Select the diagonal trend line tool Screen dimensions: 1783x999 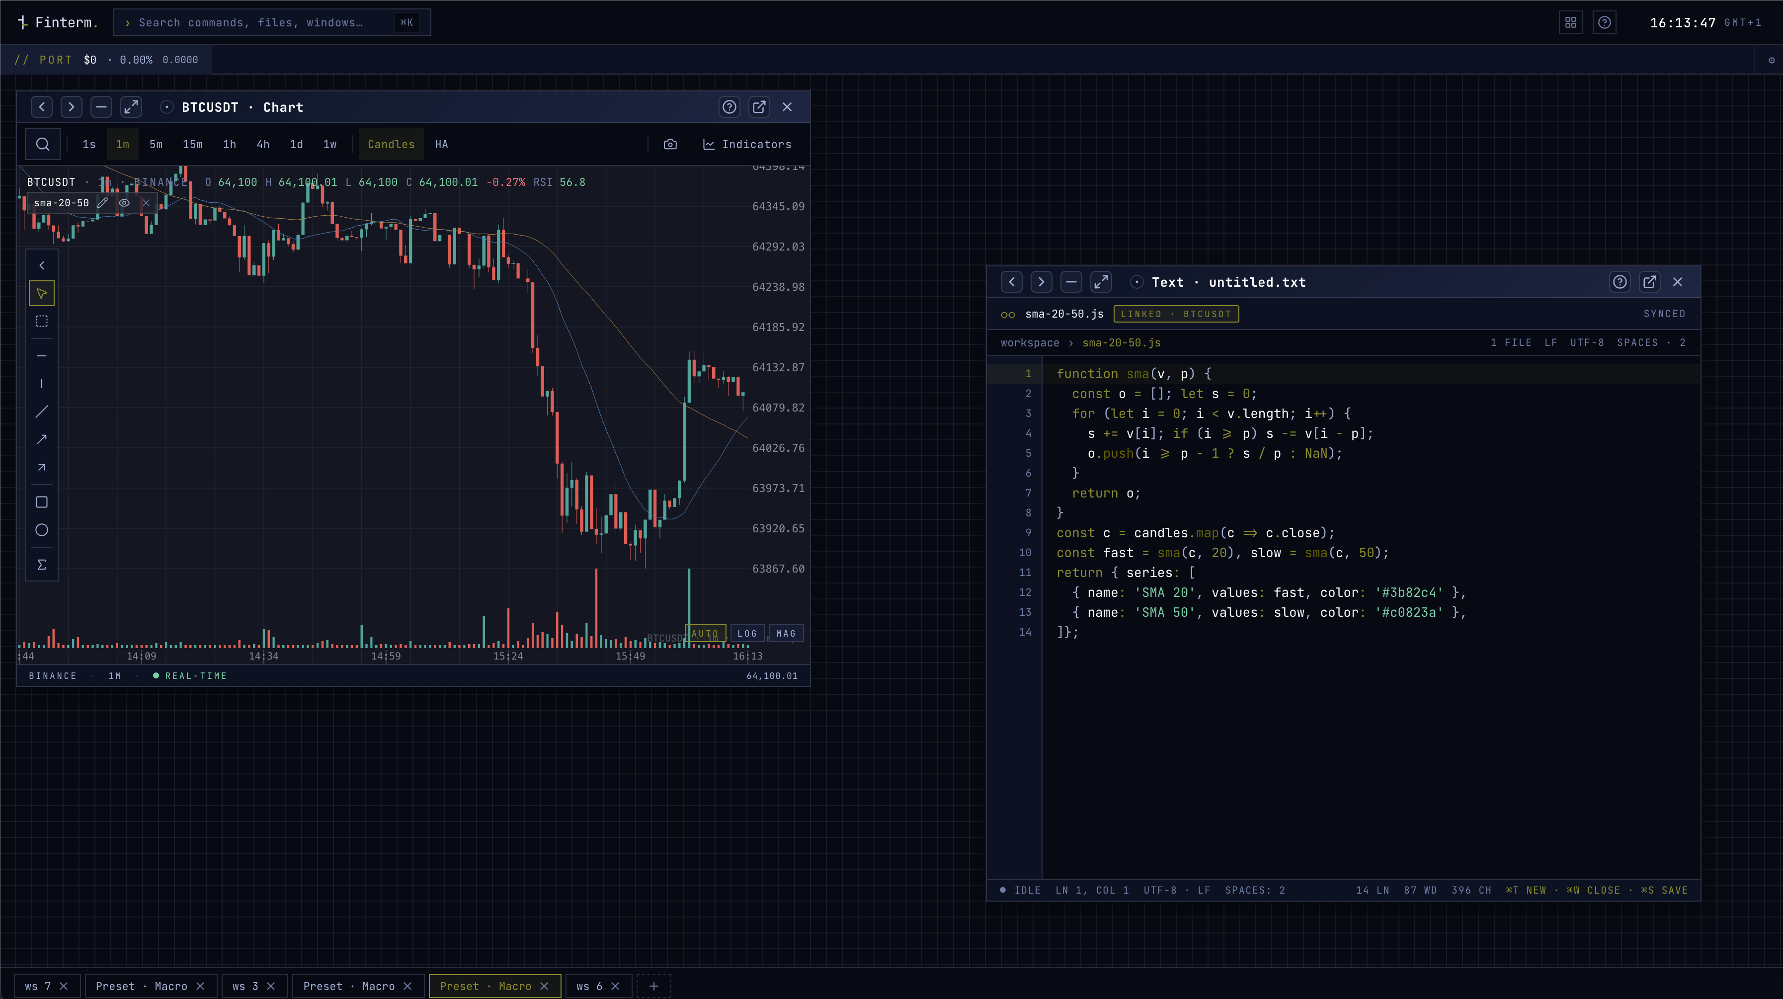[x=42, y=411]
